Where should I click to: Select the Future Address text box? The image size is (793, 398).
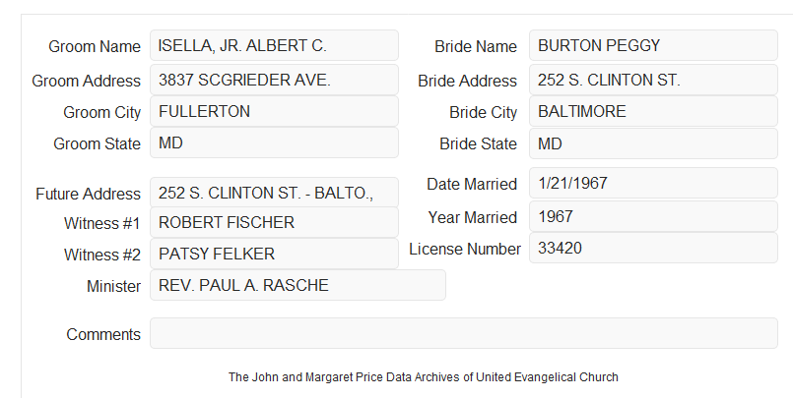(x=274, y=193)
